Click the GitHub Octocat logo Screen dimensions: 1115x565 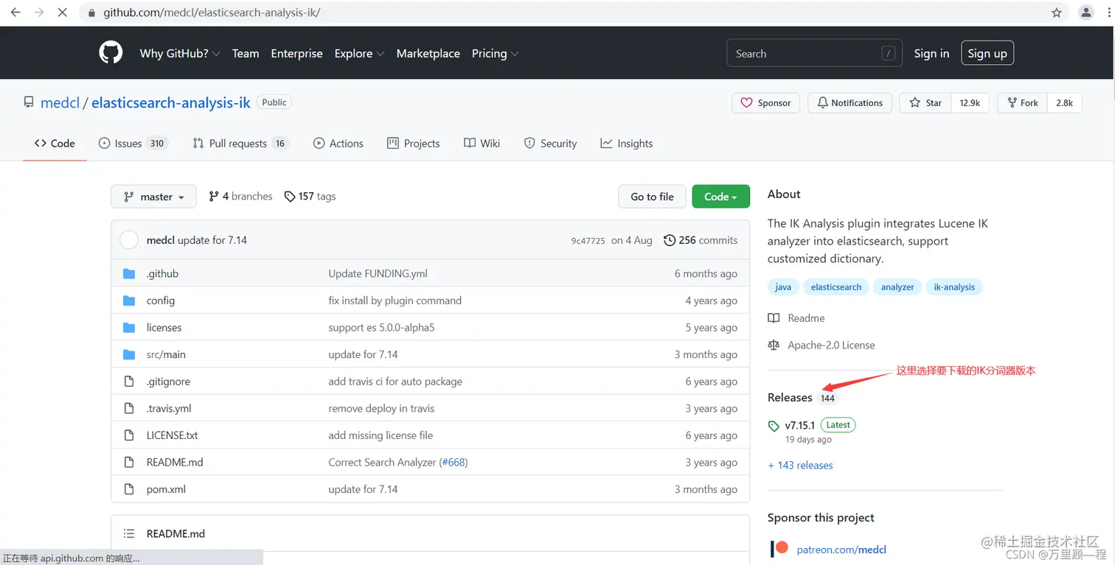click(x=111, y=53)
